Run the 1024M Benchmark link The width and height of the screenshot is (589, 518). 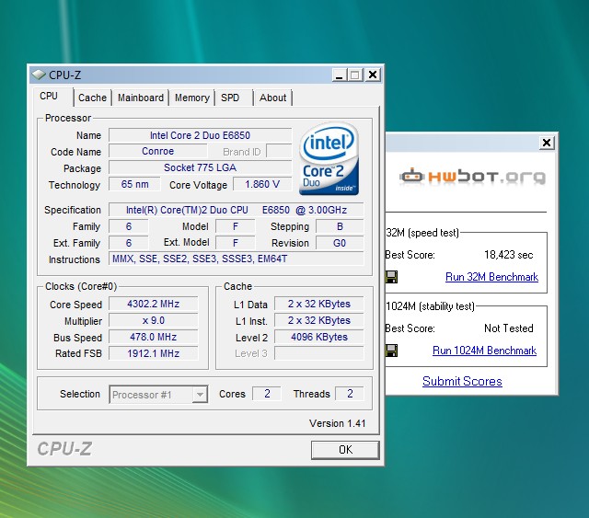pos(484,351)
